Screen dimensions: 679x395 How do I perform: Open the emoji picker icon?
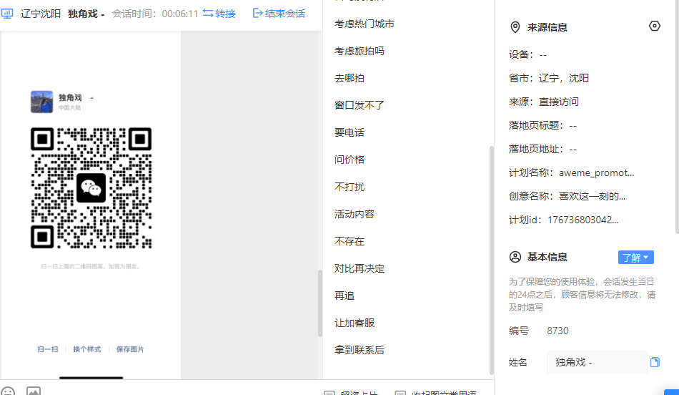[7, 391]
